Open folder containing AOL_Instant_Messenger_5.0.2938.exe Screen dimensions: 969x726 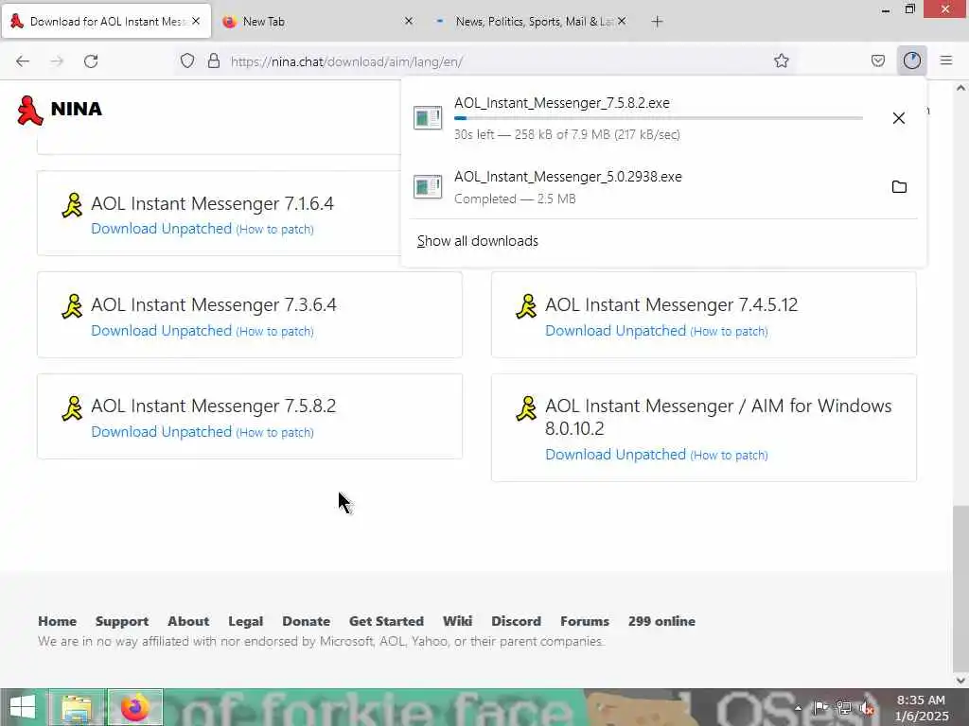(x=899, y=186)
